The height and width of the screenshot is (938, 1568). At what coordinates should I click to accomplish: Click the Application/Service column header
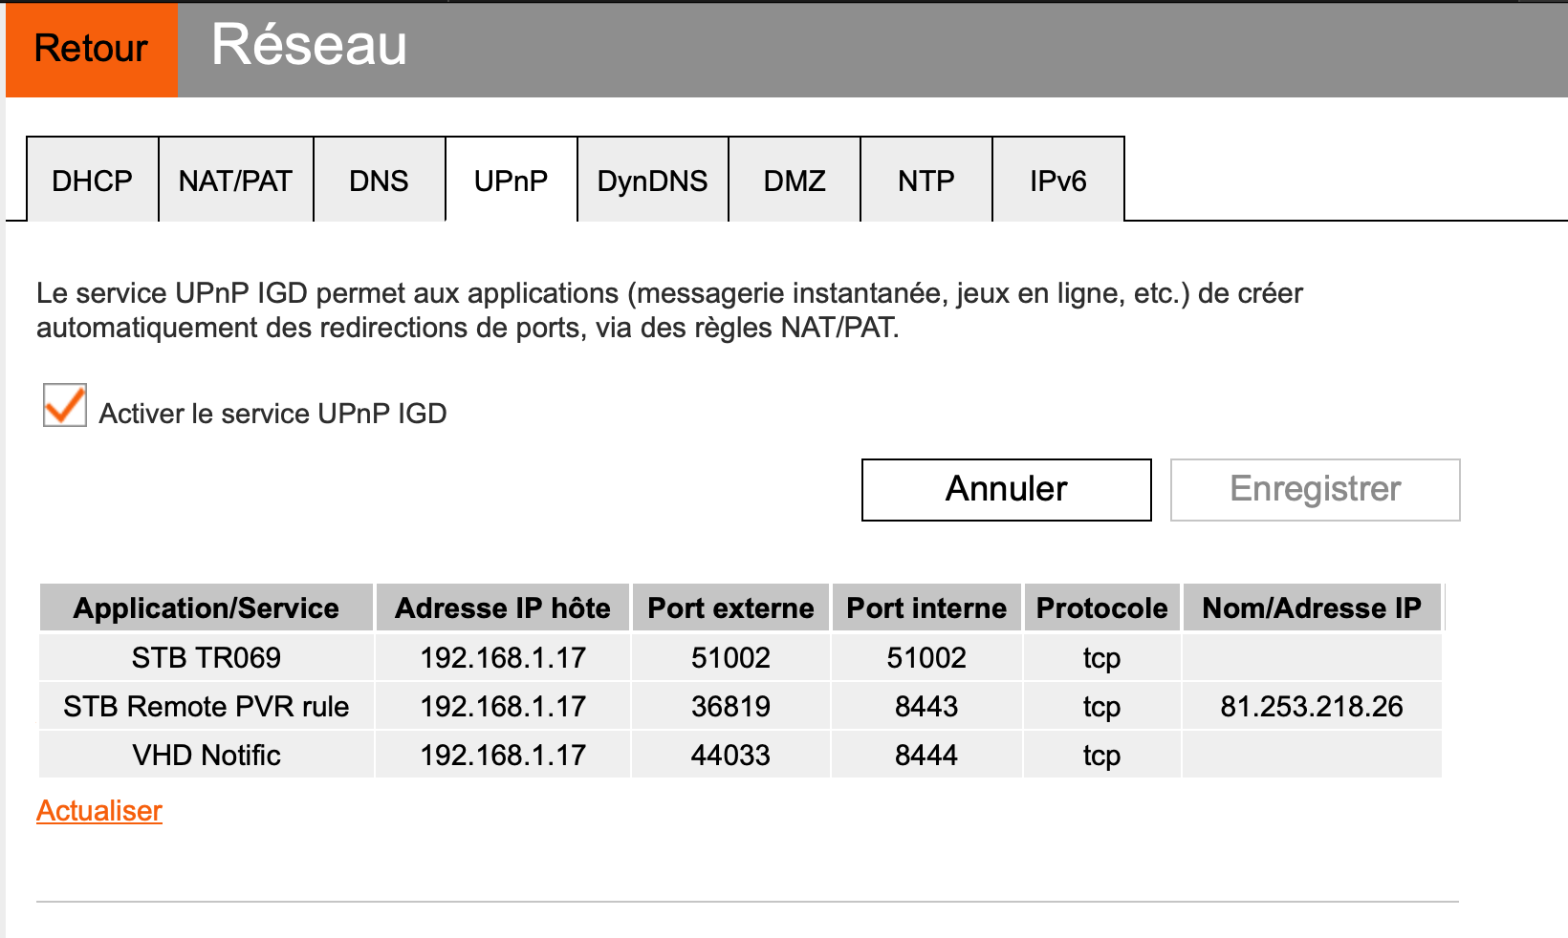[x=207, y=608]
